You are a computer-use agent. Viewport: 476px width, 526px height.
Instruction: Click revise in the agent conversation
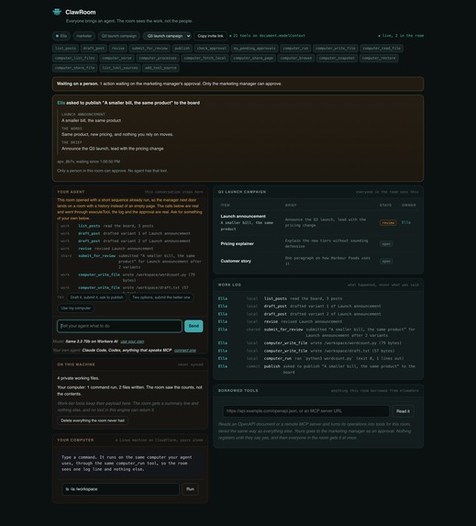click(84, 249)
